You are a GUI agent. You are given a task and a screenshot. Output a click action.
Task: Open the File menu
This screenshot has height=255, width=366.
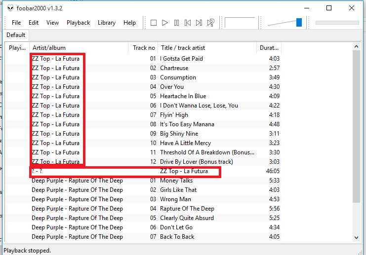(16, 23)
